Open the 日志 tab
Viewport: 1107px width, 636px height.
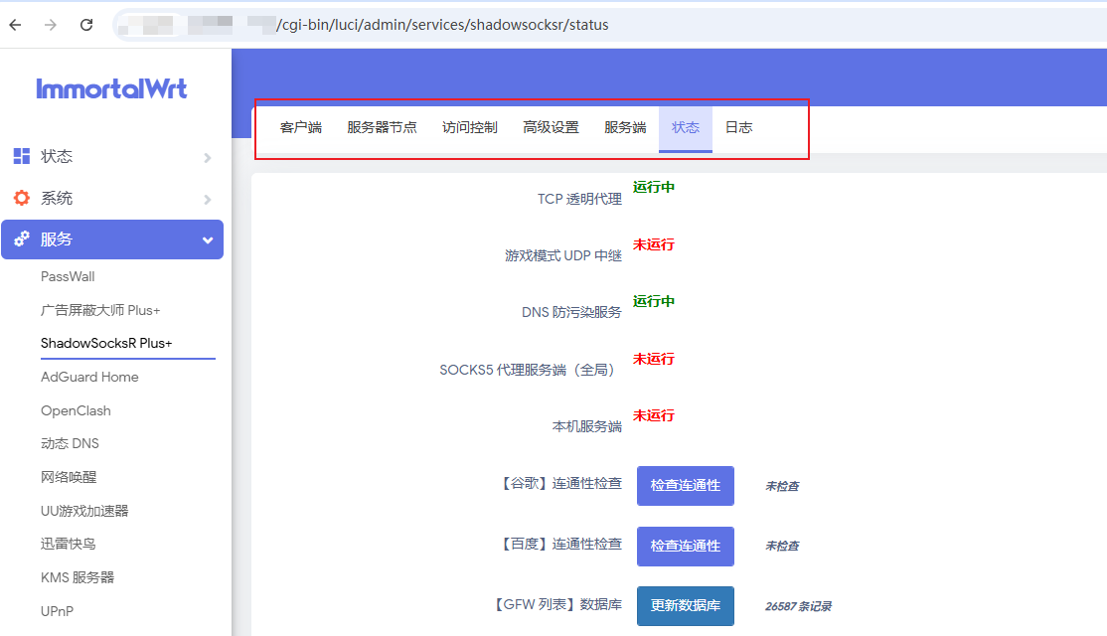click(738, 128)
